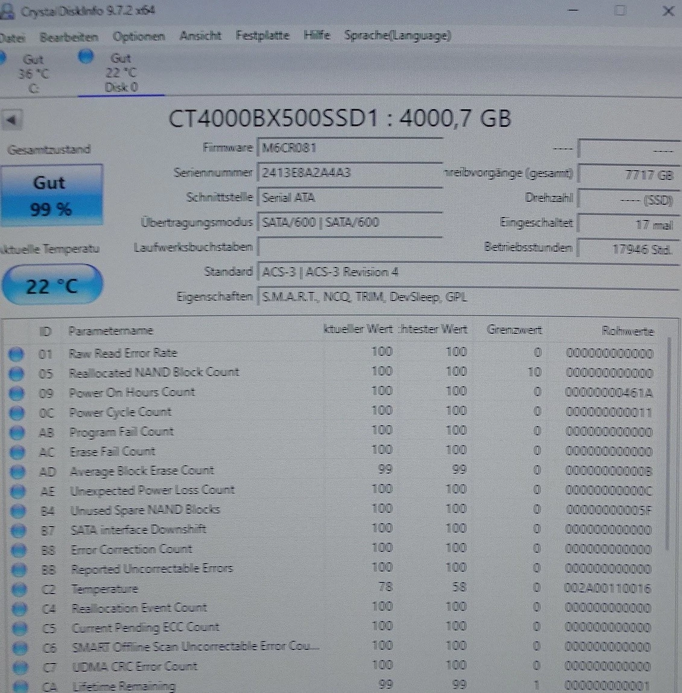682x693 pixels.
Task: Click the status orb for Current Pending ECC Count
Action: pyautogui.click(x=19, y=629)
